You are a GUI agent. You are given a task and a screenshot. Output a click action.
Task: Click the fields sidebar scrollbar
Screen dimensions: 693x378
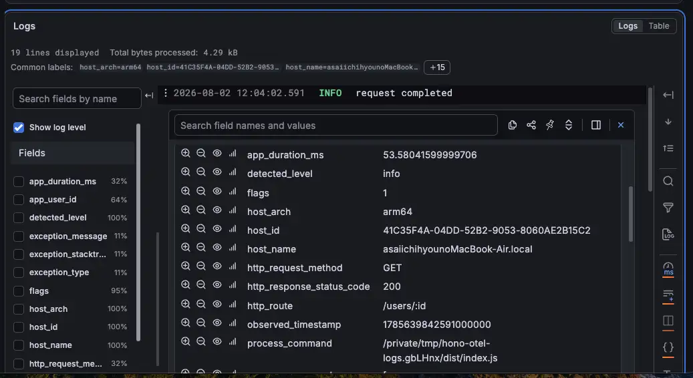click(x=138, y=232)
